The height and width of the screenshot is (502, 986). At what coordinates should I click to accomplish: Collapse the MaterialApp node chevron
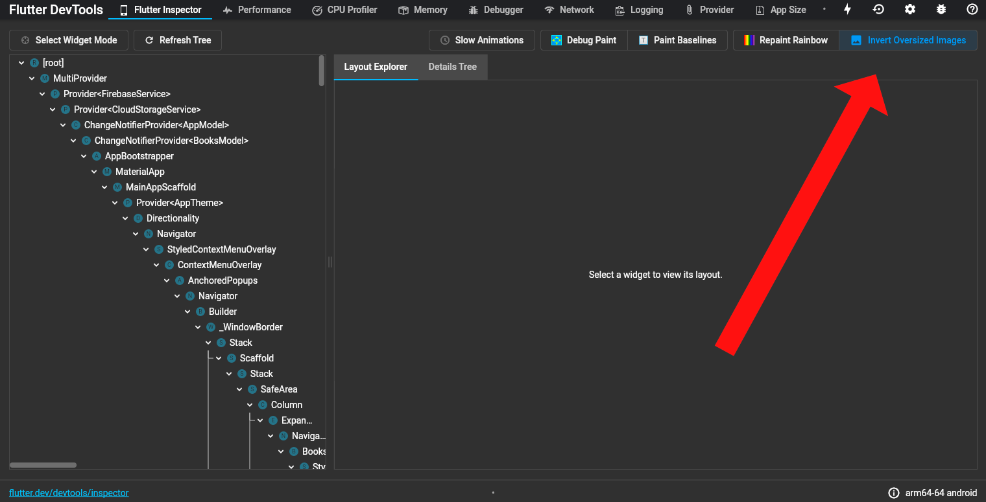pyautogui.click(x=94, y=172)
